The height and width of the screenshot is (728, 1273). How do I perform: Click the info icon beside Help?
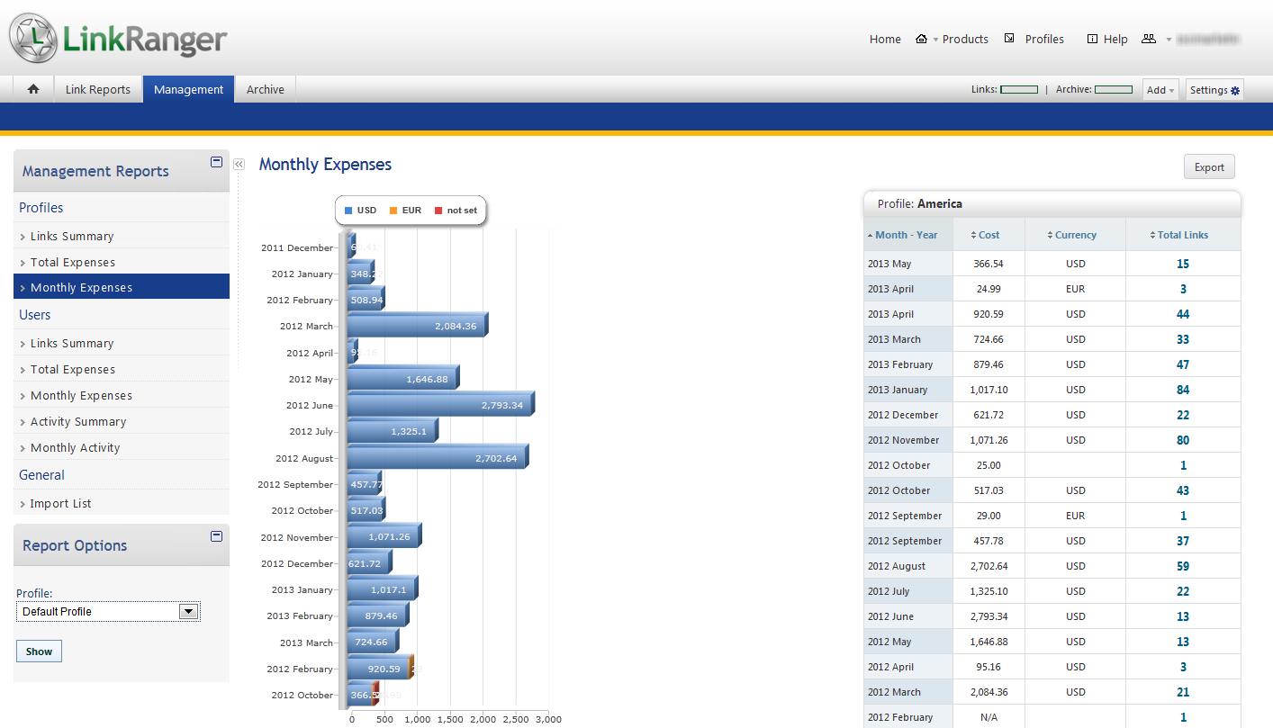1092,39
